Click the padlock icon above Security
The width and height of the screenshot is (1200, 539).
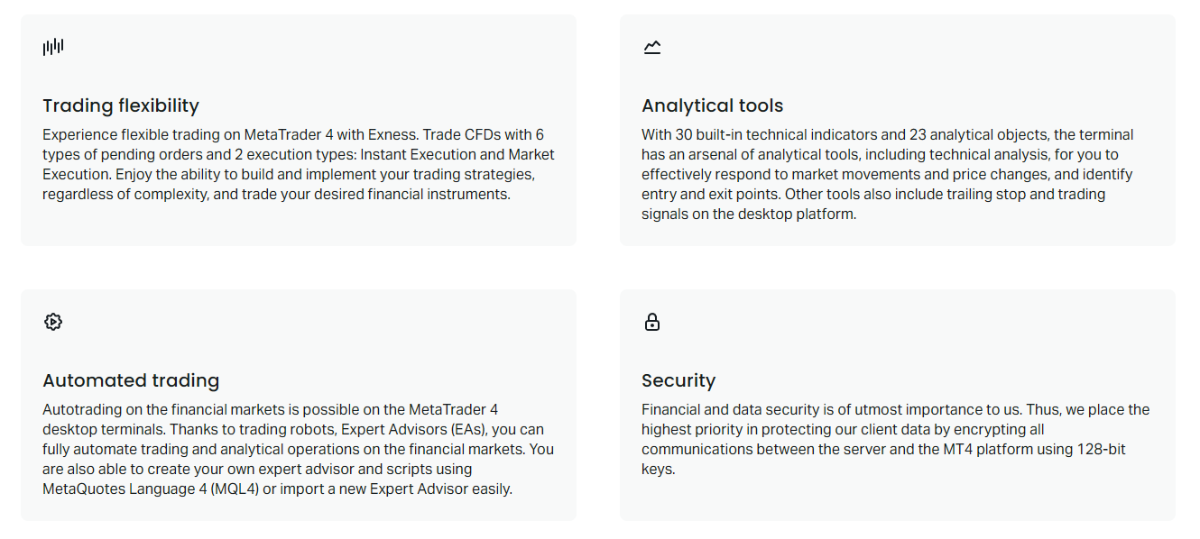[x=652, y=322]
